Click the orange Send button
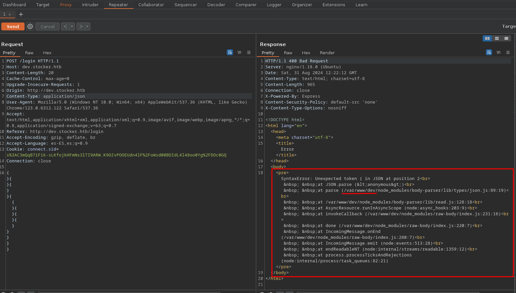This screenshot has height=293, width=516. 13,26
